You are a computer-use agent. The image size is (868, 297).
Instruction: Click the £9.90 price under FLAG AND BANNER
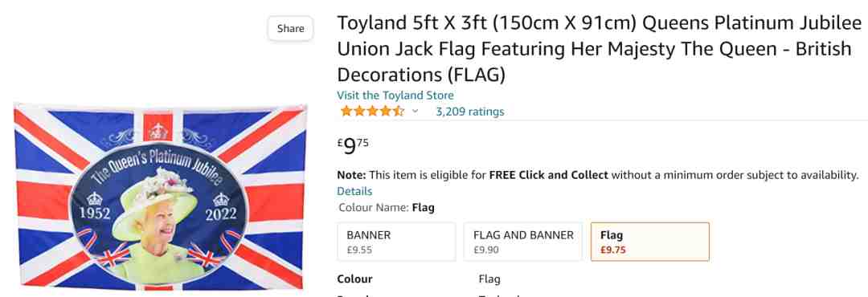point(486,250)
